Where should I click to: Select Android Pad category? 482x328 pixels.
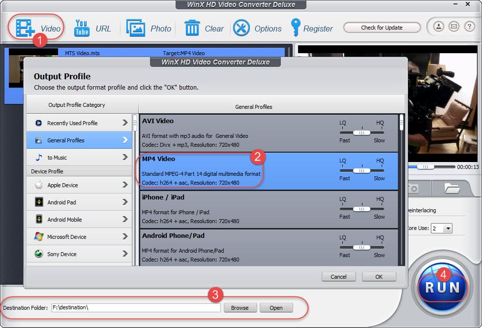point(79,202)
